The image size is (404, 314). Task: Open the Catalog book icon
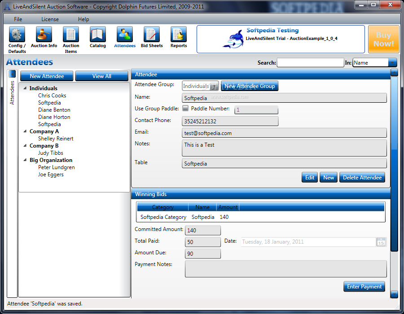tap(98, 34)
